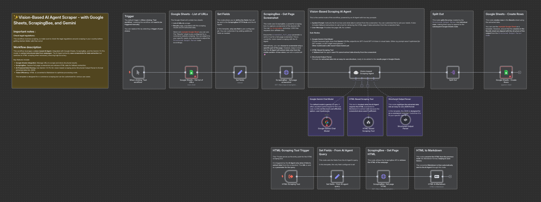
Task: Select the Google Sheets Create Rows node
Action: tap(506, 72)
